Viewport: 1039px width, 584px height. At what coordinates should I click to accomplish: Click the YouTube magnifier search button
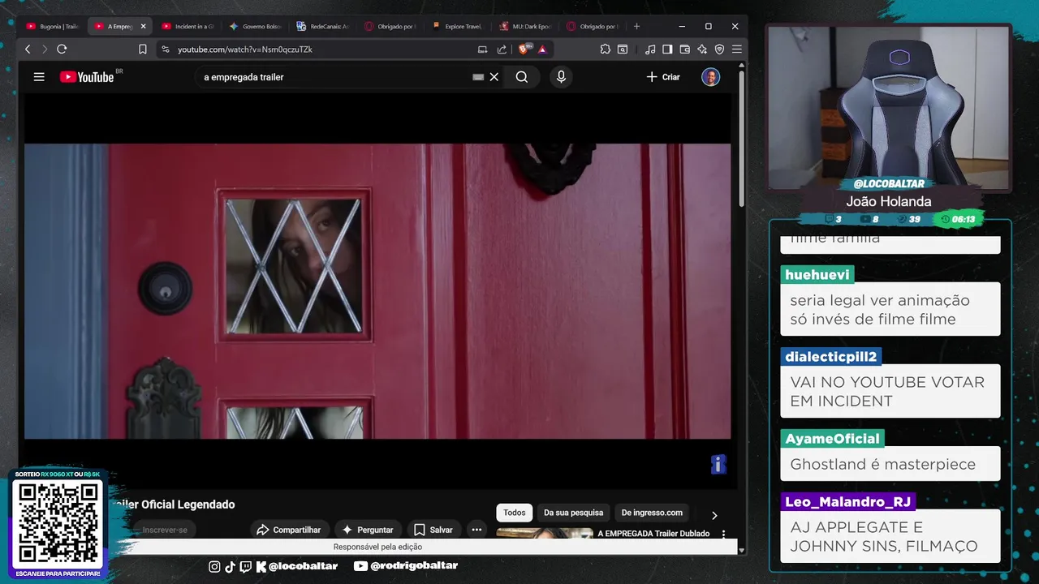click(522, 77)
